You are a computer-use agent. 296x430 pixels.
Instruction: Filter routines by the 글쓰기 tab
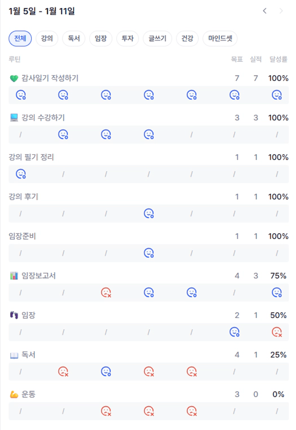coord(157,39)
